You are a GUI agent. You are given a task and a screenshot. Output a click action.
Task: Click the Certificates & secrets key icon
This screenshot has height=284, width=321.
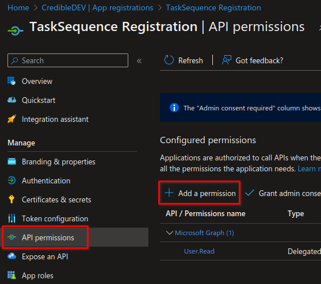[x=12, y=199]
